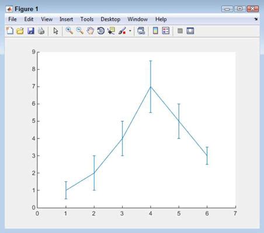This screenshot has width=264, height=233.
Task: Select the Brush/Select Data tool
Action: click(122, 31)
